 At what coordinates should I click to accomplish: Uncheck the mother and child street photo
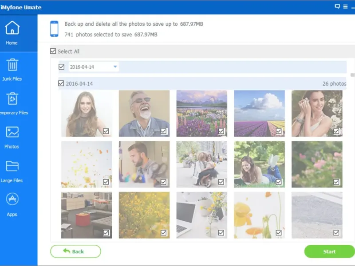click(221, 182)
